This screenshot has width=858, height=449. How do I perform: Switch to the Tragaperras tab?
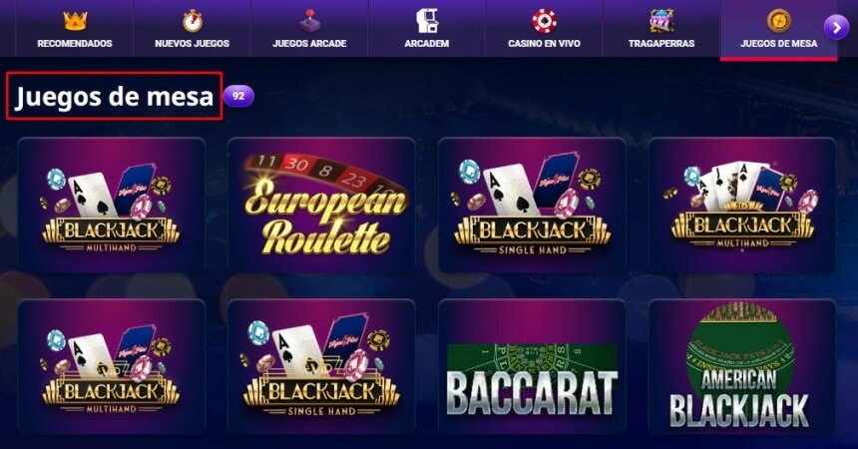(661, 29)
